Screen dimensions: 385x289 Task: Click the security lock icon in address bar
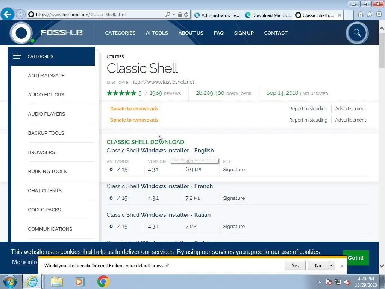tap(180, 15)
